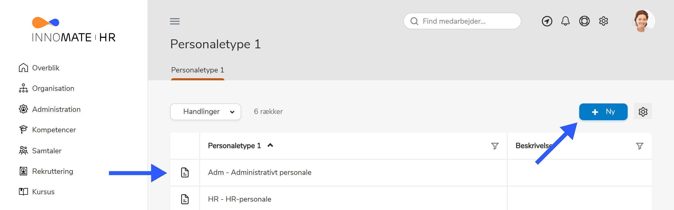This screenshot has height=210, width=674.
Task: Open the Samtaler section
Action: (47, 151)
